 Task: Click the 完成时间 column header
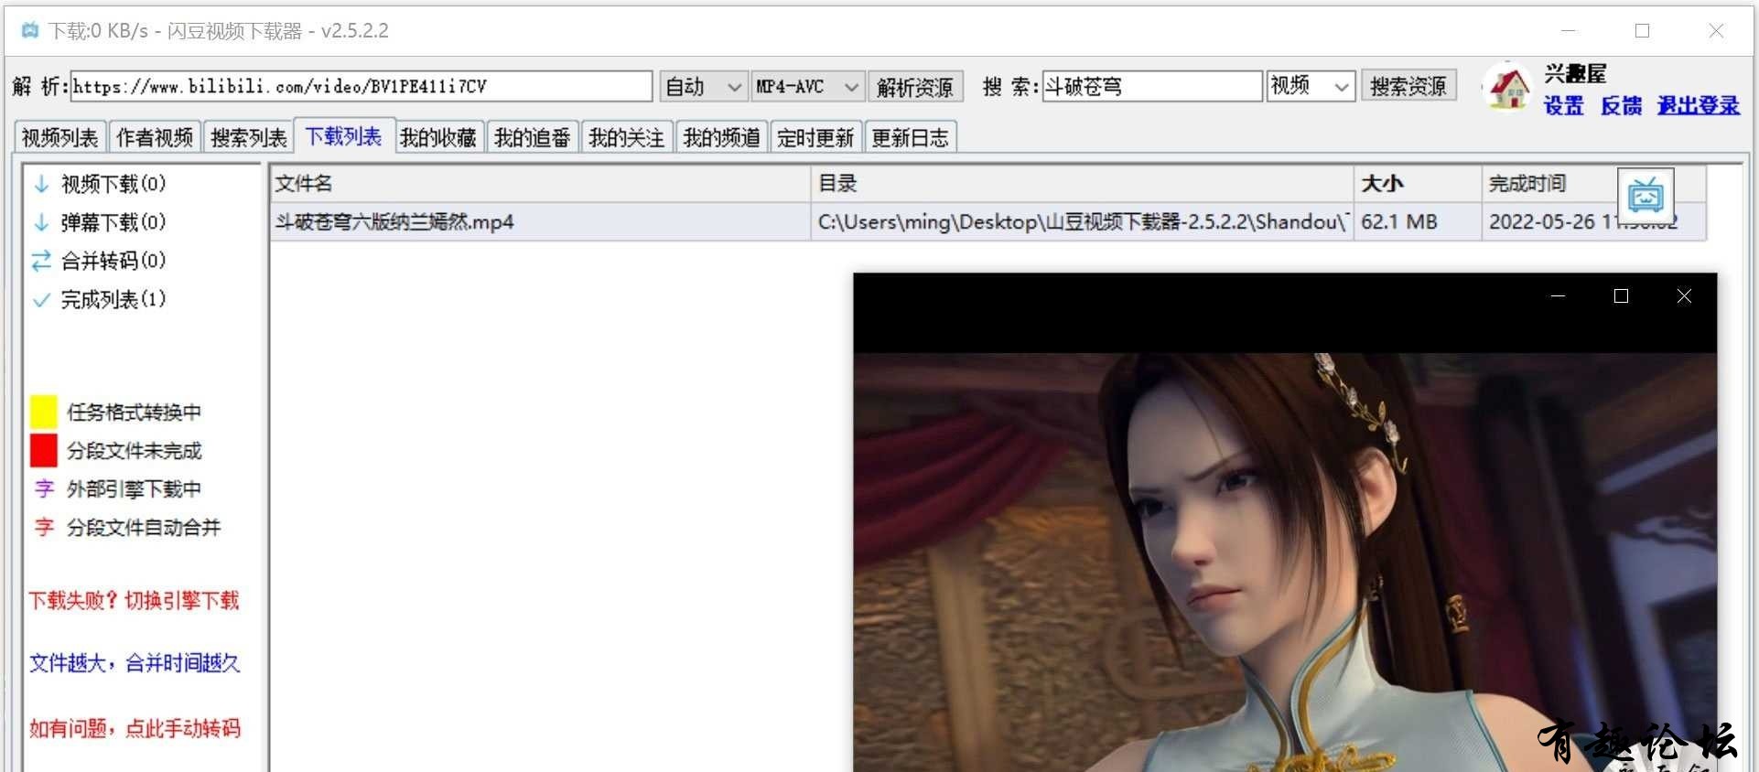[1593, 184]
